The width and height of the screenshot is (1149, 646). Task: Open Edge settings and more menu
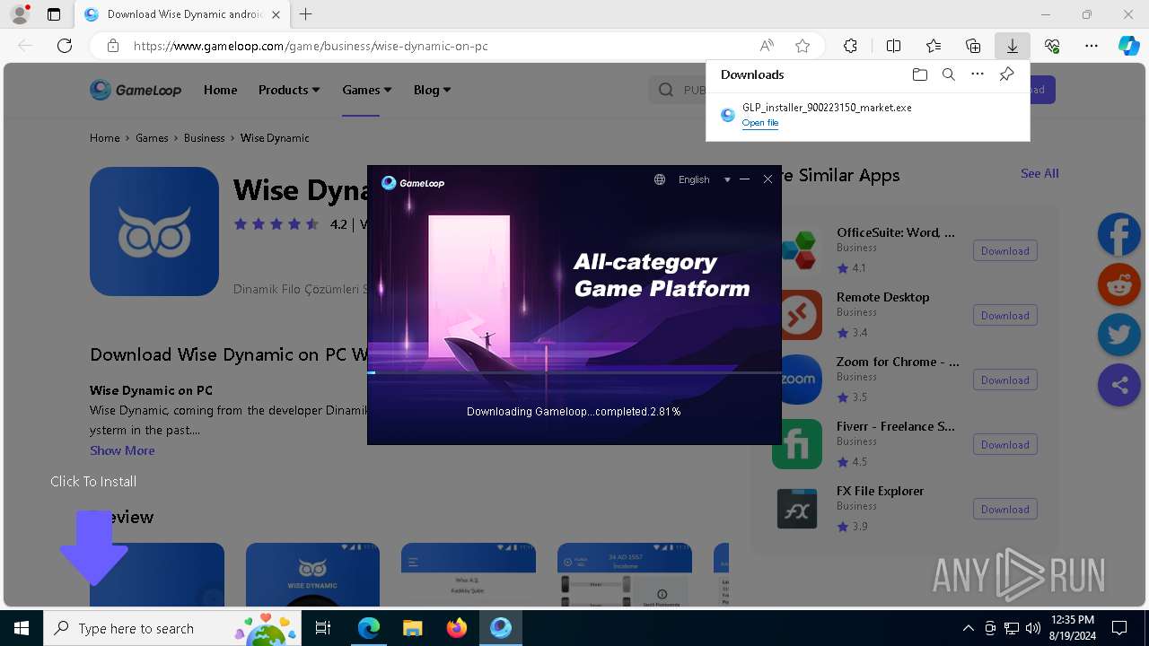tap(1092, 46)
